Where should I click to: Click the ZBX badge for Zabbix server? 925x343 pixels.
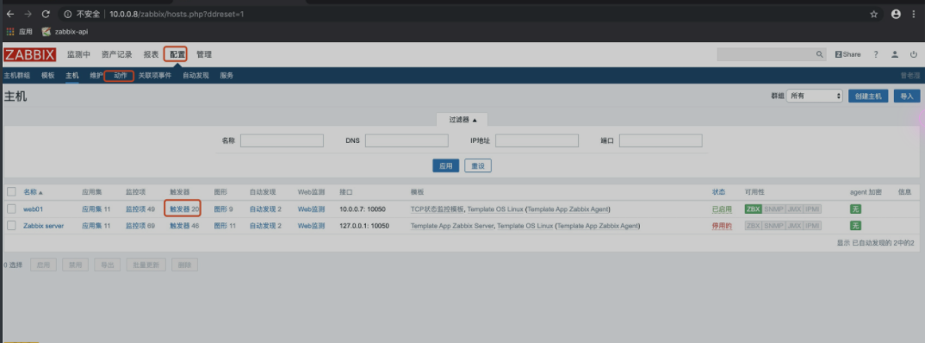[753, 226]
